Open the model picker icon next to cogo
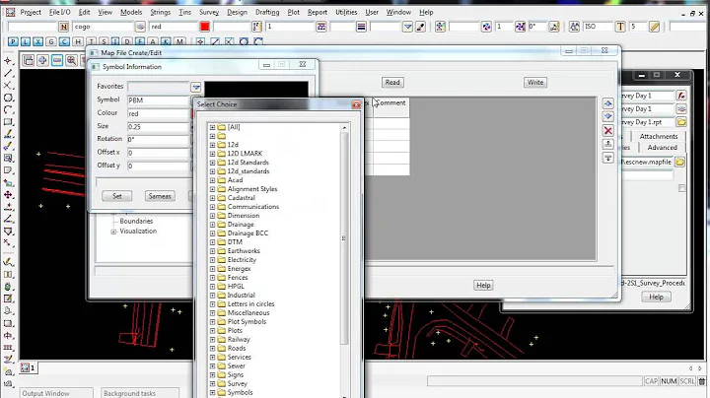 [140, 27]
